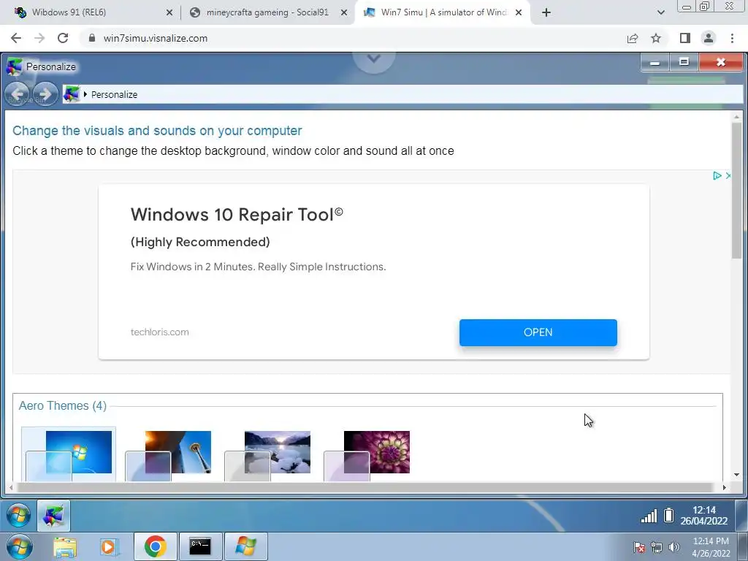This screenshot has height=561, width=748.
Task: Close the Personalize simulator window
Action: (x=721, y=63)
